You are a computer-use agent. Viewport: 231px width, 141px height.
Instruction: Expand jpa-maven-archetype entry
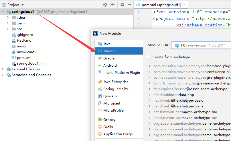click(x=149, y=83)
